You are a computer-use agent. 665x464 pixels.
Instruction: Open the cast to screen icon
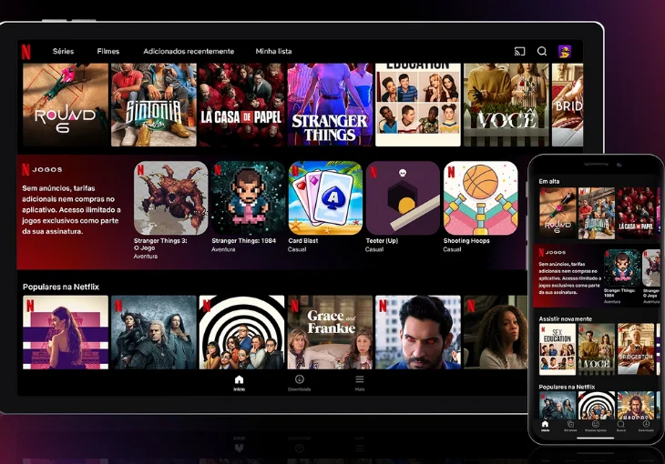pos(519,51)
